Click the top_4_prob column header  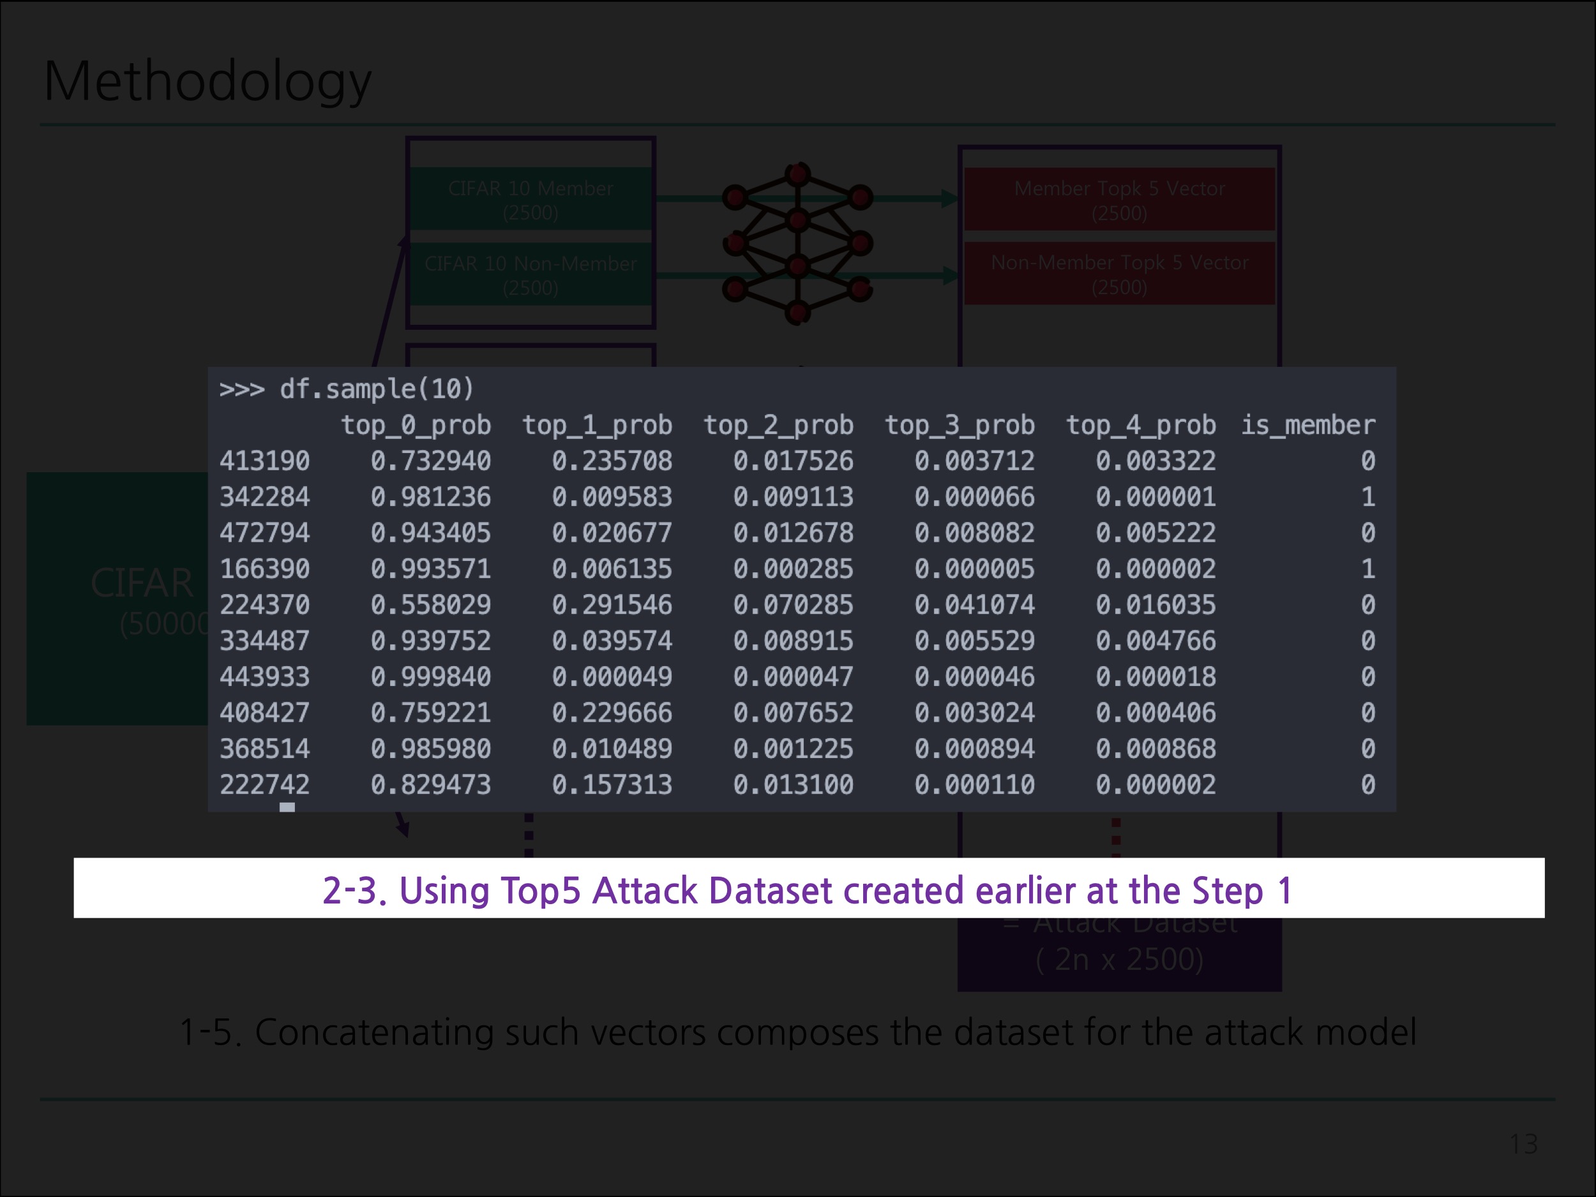[1141, 426]
